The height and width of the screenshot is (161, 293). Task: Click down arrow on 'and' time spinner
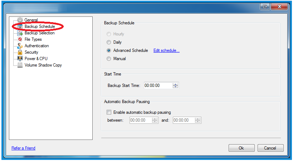pyautogui.click(x=198, y=122)
